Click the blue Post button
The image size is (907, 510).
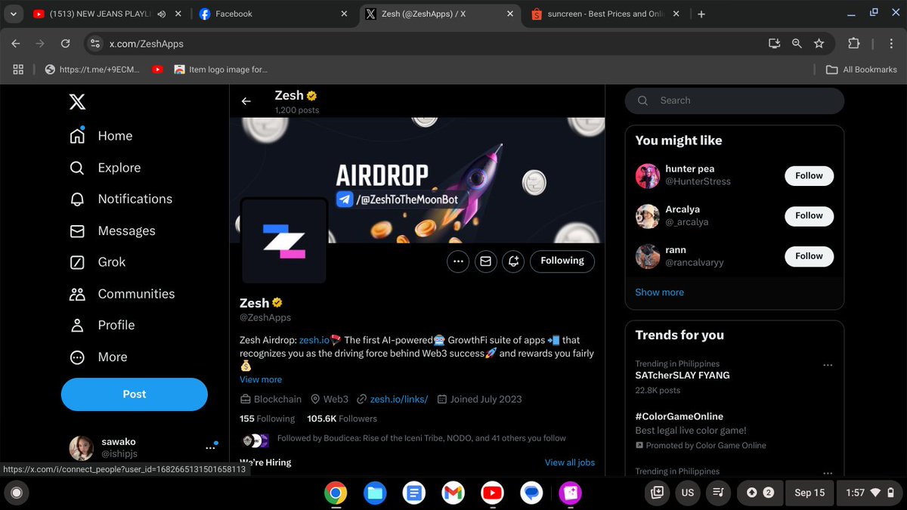point(135,394)
